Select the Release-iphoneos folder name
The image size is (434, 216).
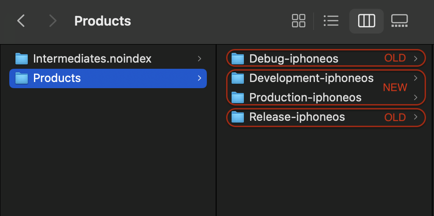[x=297, y=117]
